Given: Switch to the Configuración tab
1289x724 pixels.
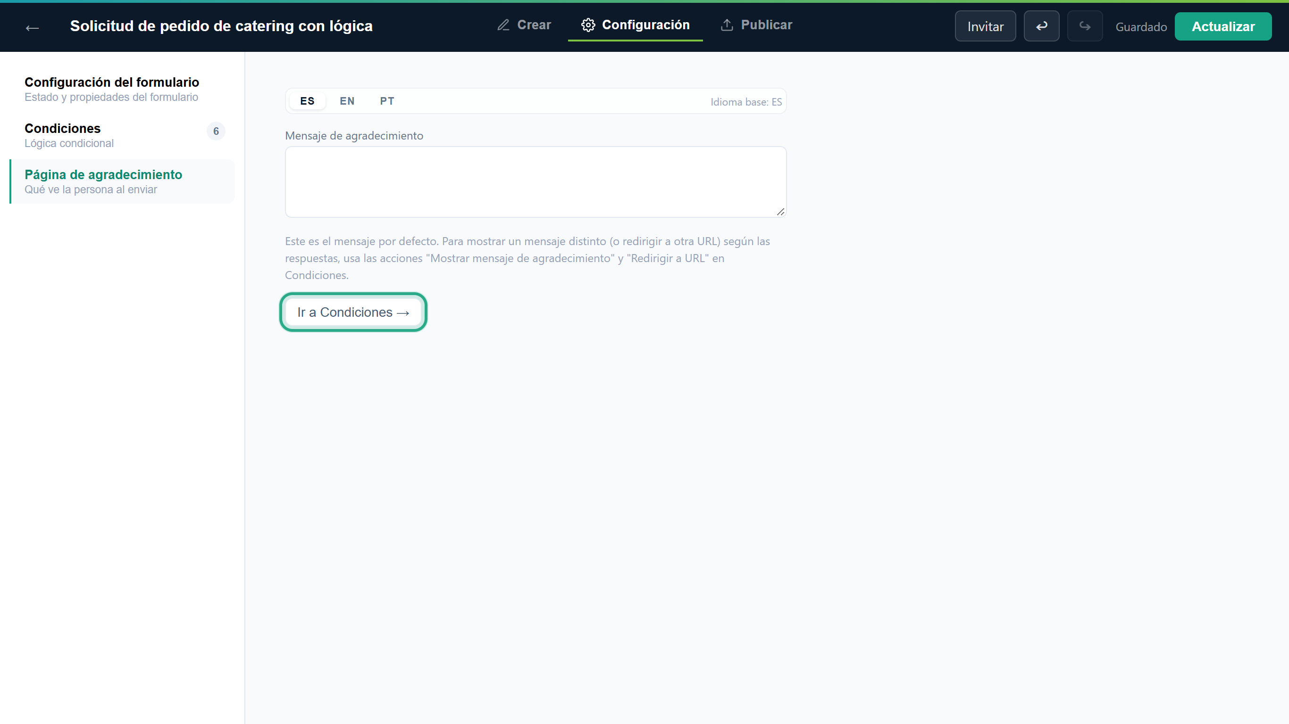Looking at the screenshot, I should pos(635,25).
